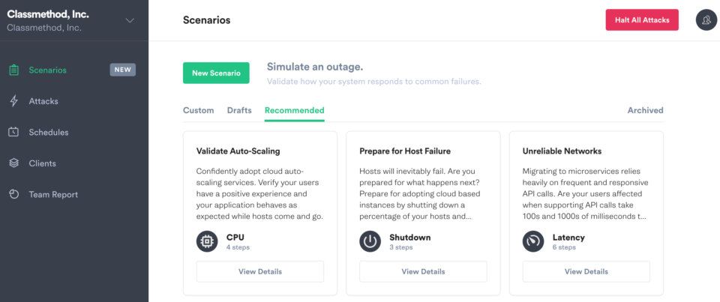Click the Latency gauge icon
The width and height of the screenshot is (720, 302).
click(x=533, y=241)
